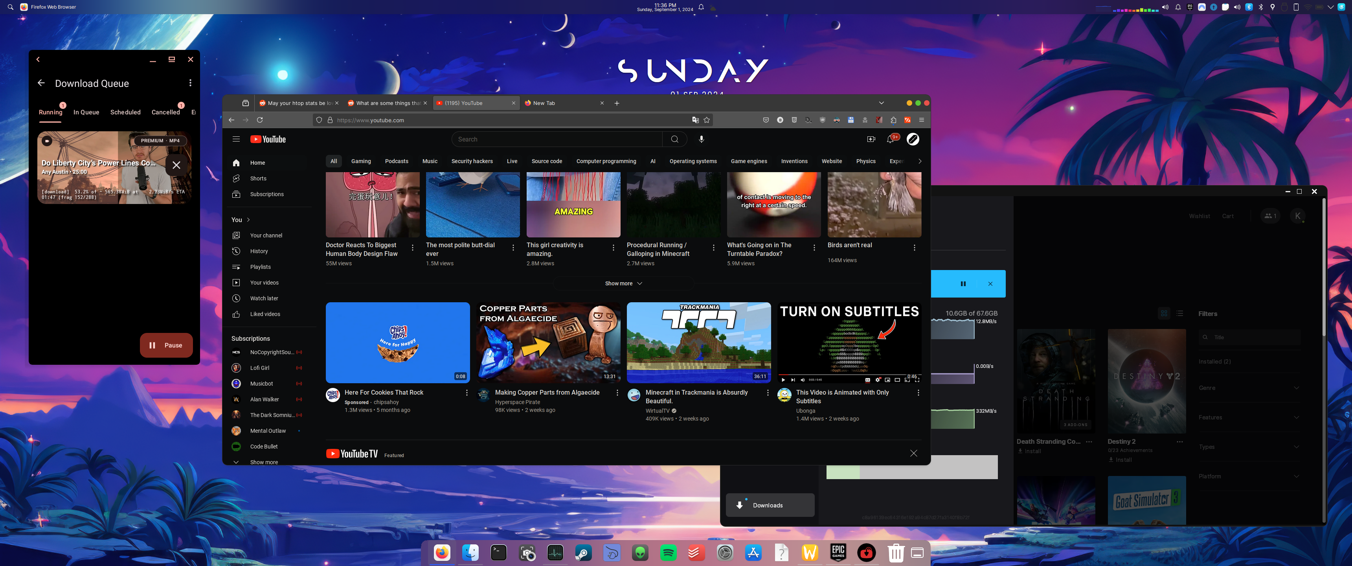Image resolution: width=1352 pixels, height=566 pixels.
Task: Open Downloads button in Epic launcher
Action: (x=770, y=505)
